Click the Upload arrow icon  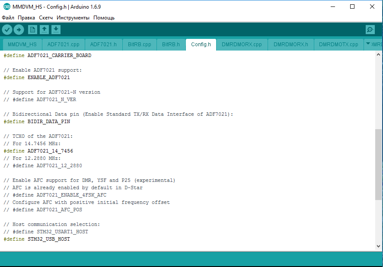pos(19,29)
